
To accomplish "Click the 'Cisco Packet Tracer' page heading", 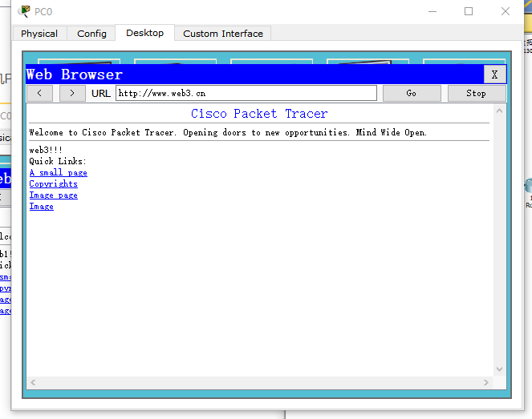I will pyautogui.click(x=259, y=114).
